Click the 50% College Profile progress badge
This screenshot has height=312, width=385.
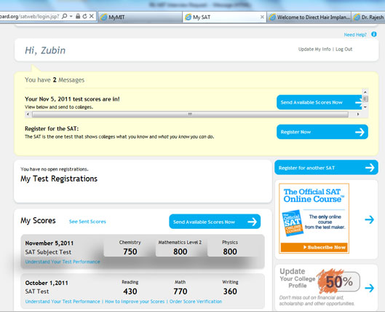pos(339,281)
